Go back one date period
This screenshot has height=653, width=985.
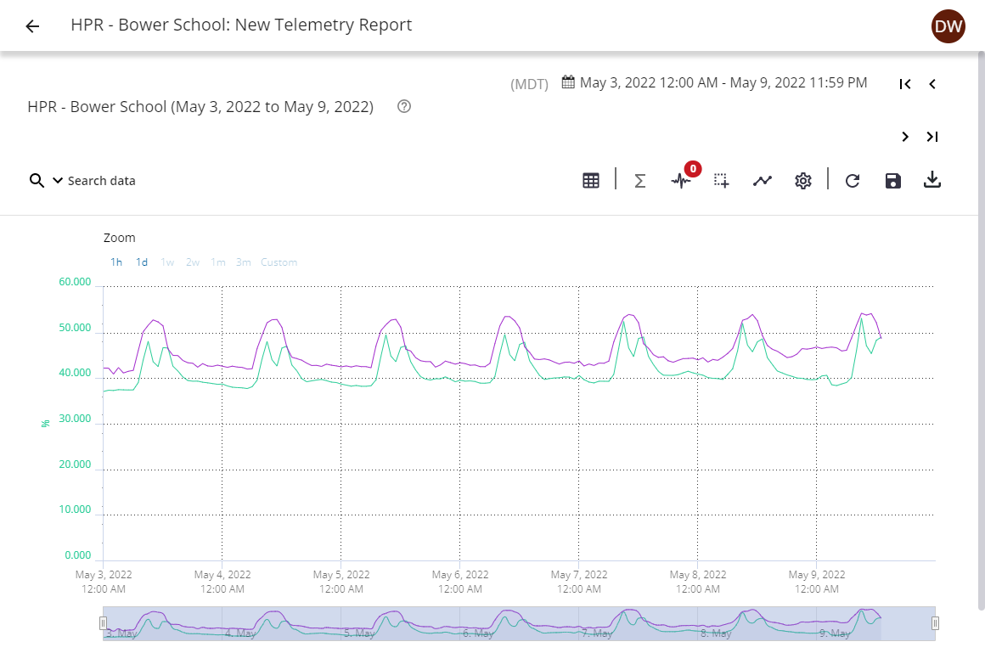coord(932,83)
